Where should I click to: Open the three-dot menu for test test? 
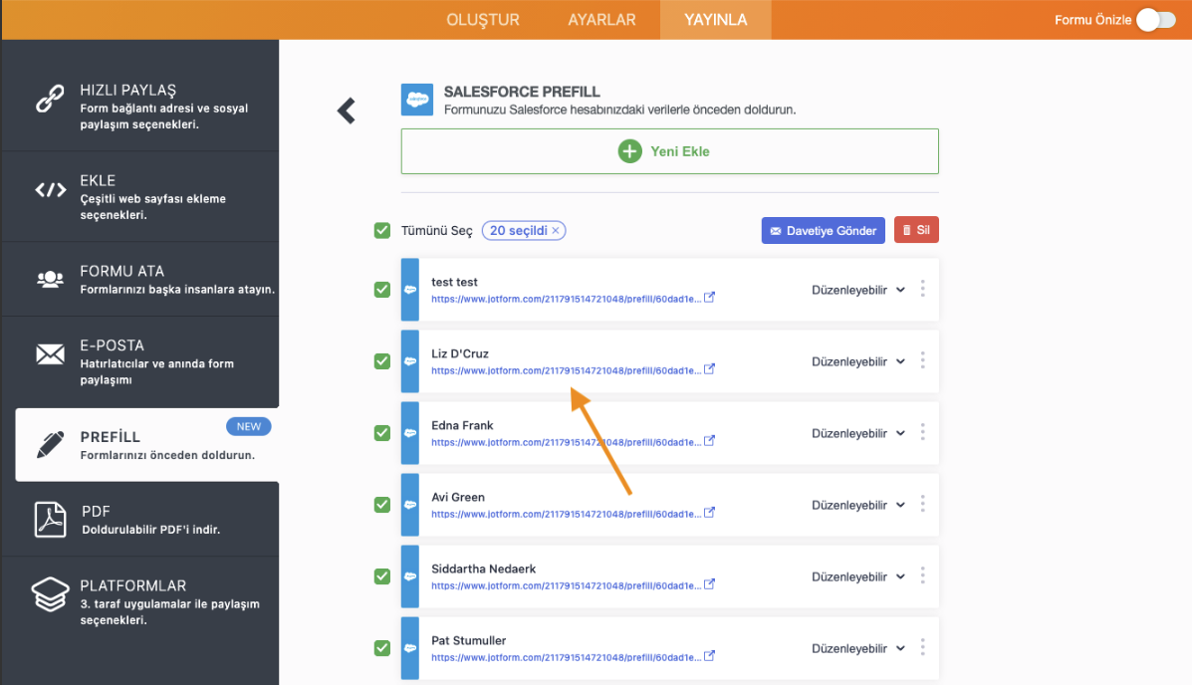click(x=923, y=289)
